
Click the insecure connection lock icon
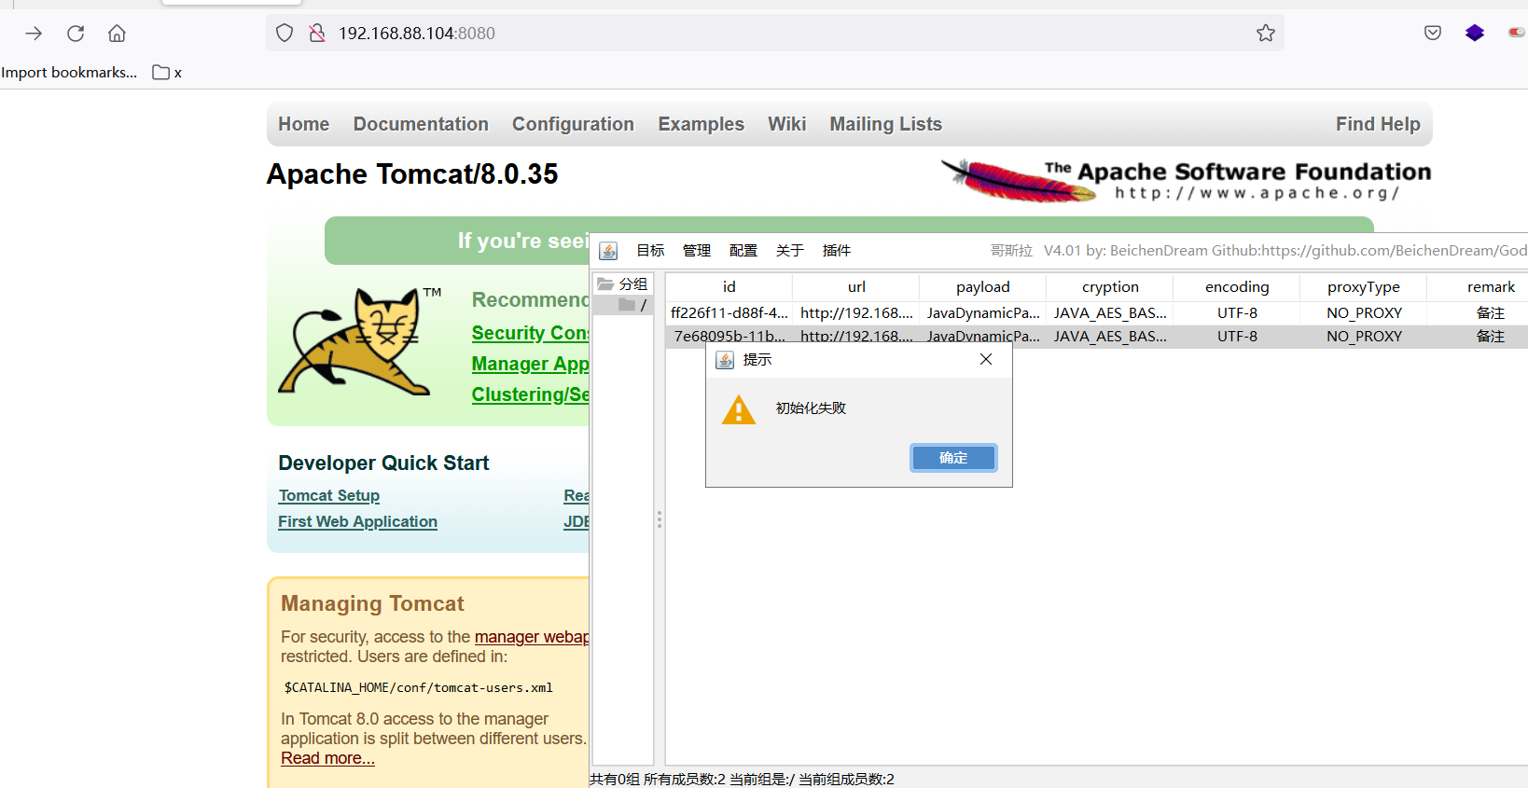tap(317, 34)
